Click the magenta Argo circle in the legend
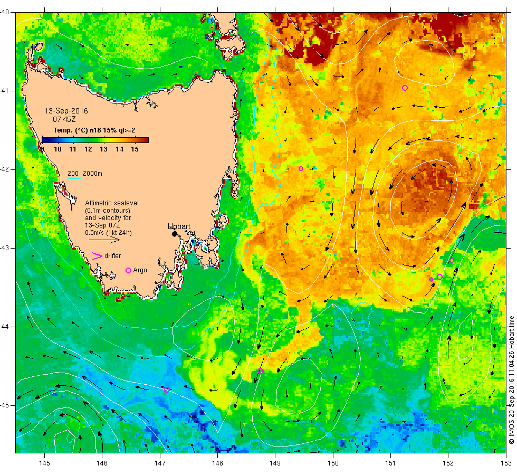Image resolution: width=517 pixels, height=475 pixels. pyautogui.click(x=129, y=270)
